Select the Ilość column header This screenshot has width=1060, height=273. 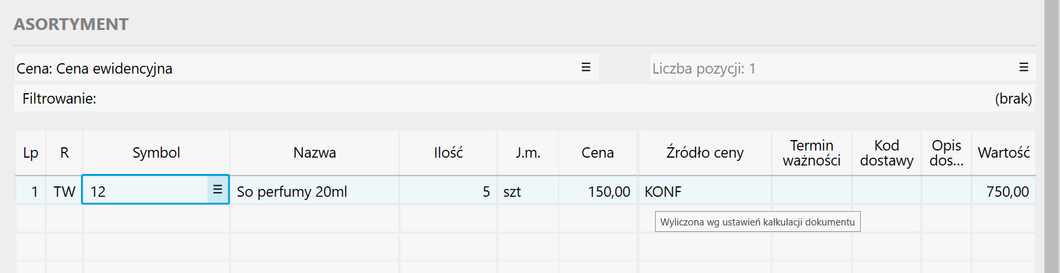(448, 153)
